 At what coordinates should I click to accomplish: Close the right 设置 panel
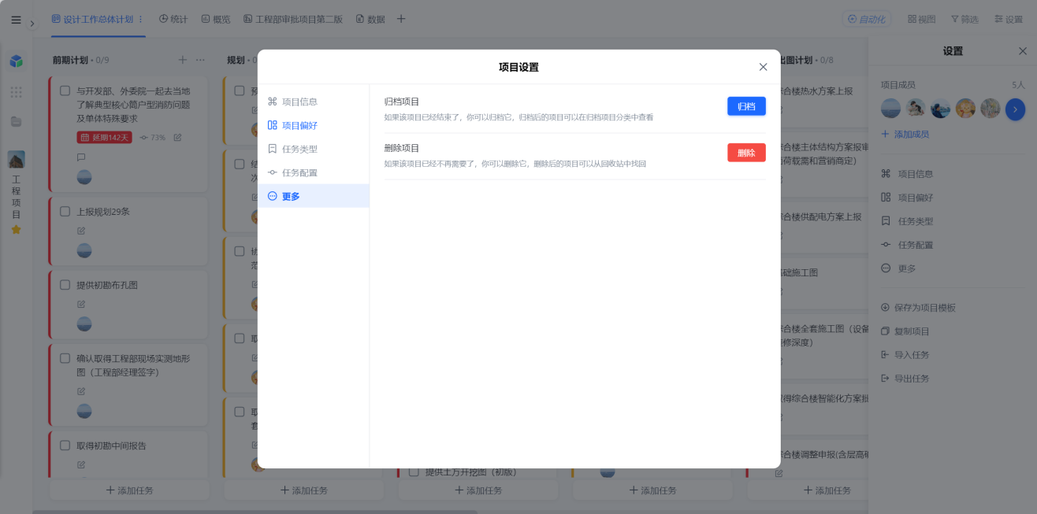(x=1023, y=51)
